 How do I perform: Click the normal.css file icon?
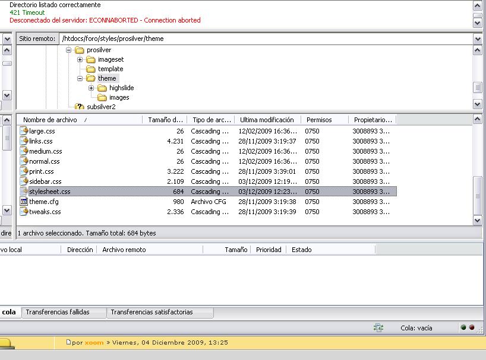point(24,161)
